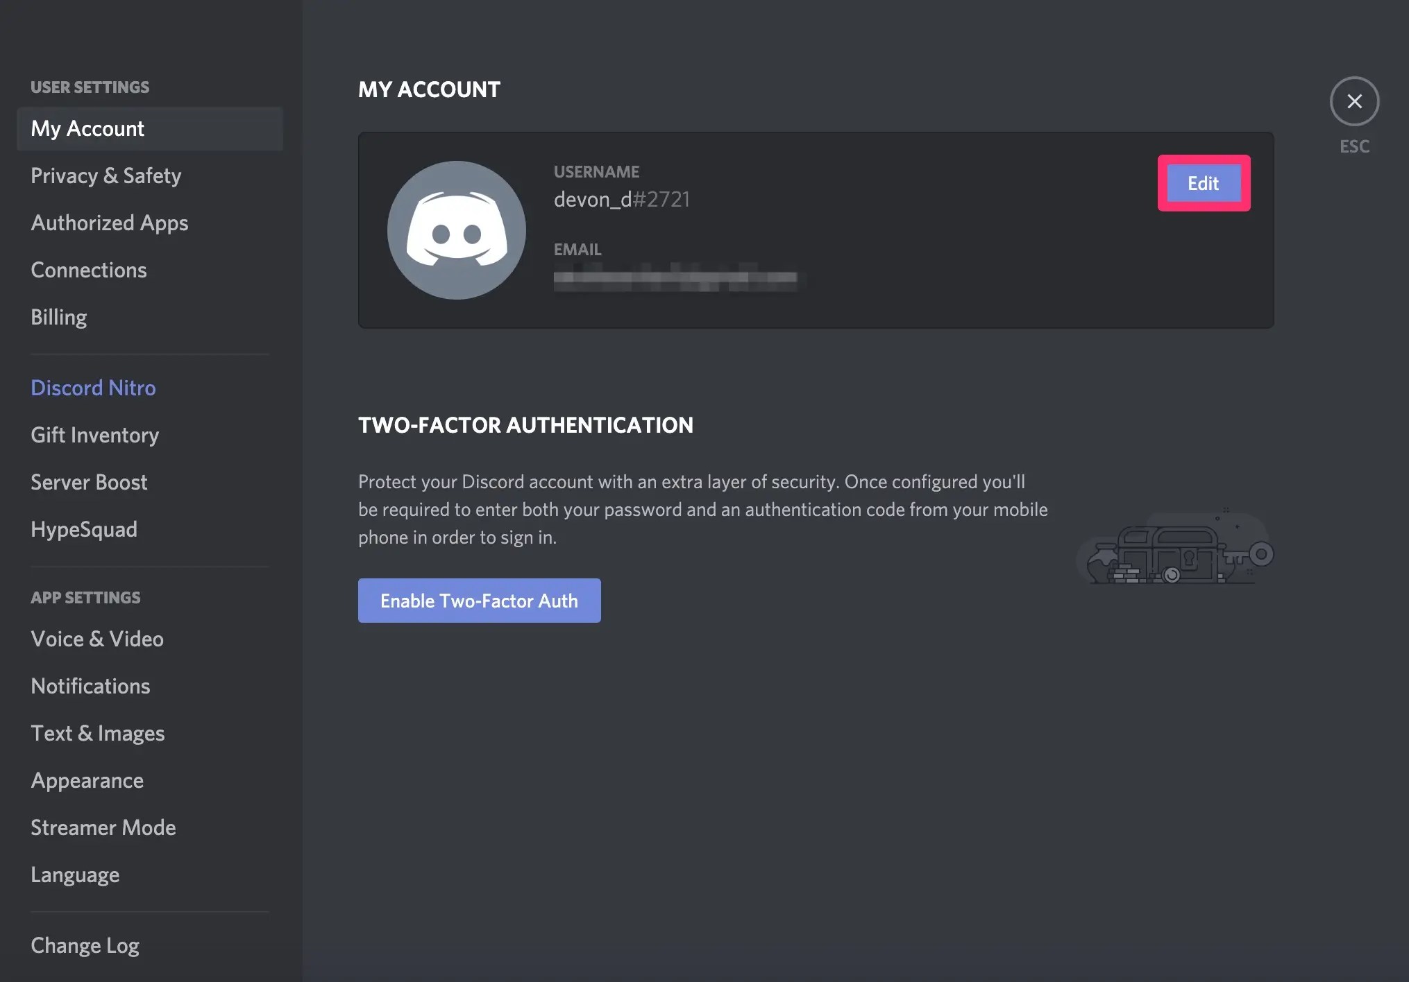Open Language settings
Screen dimensions: 1409x982
[75, 875]
